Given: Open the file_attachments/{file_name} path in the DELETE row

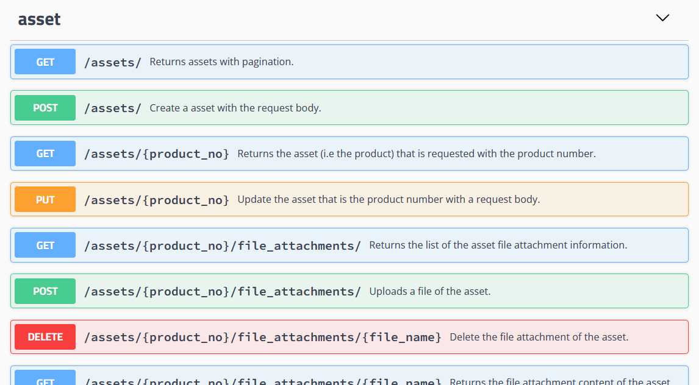Looking at the screenshot, I should (x=262, y=337).
